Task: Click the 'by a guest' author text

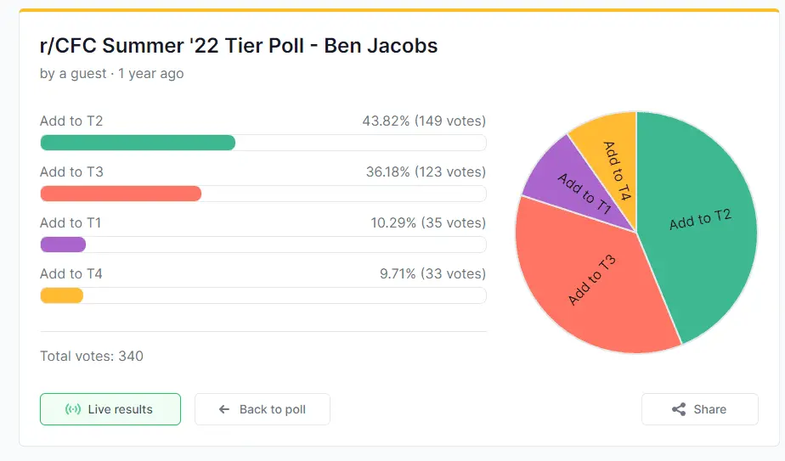Action: tap(73, 74)
